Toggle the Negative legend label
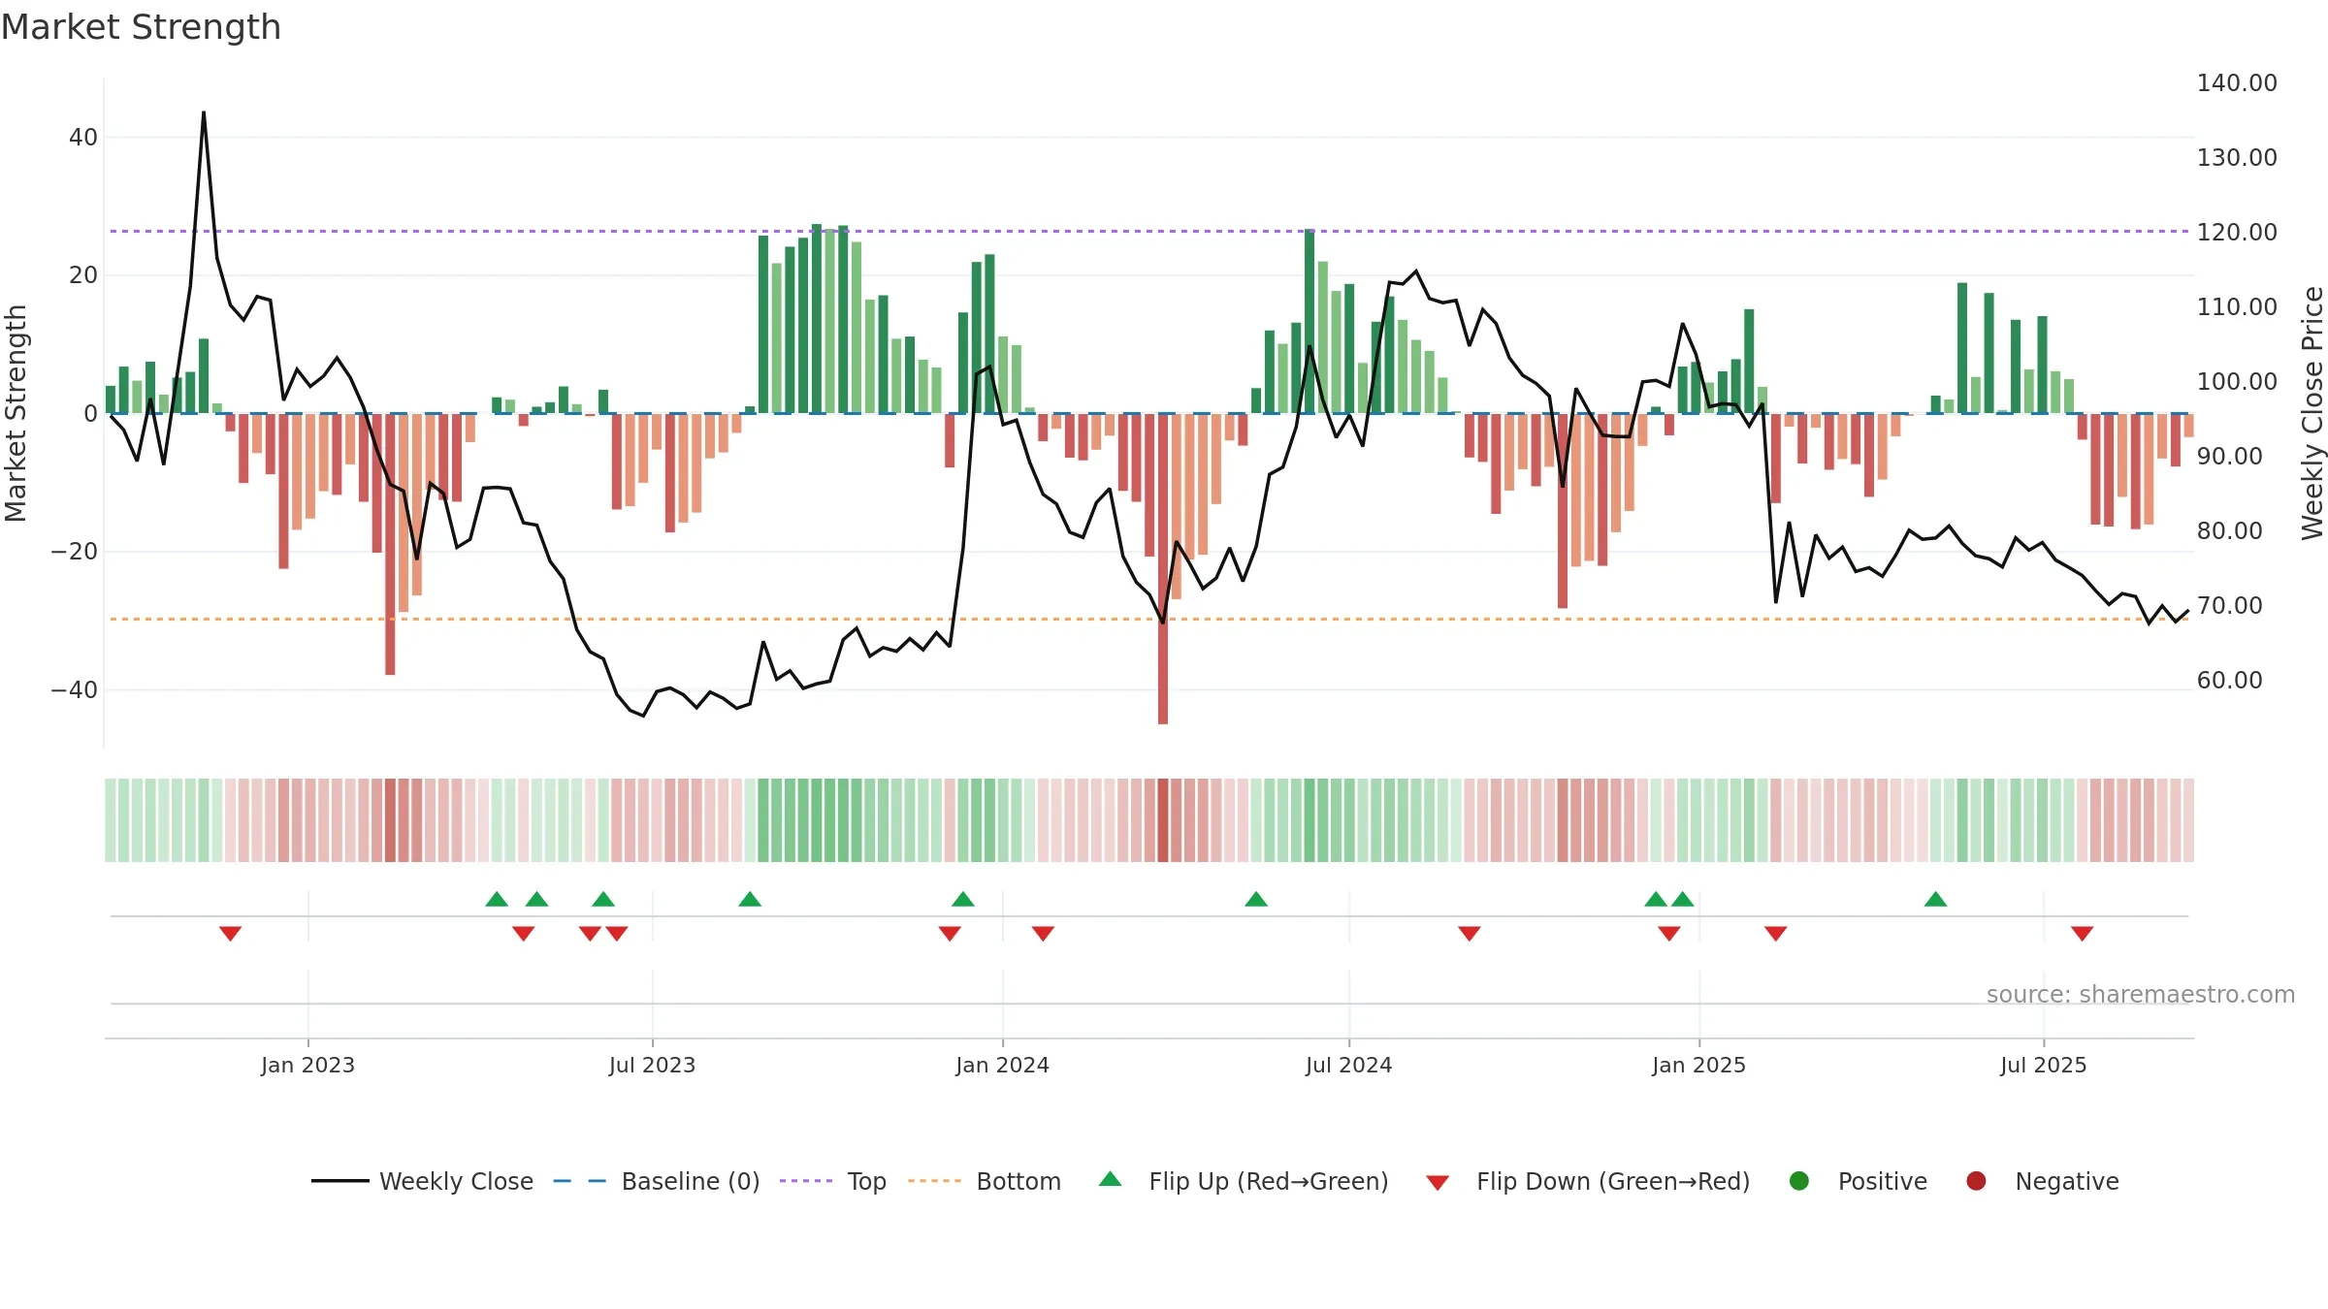This screenshot has height=1309, width=2328. (x=2067, y=1181)
